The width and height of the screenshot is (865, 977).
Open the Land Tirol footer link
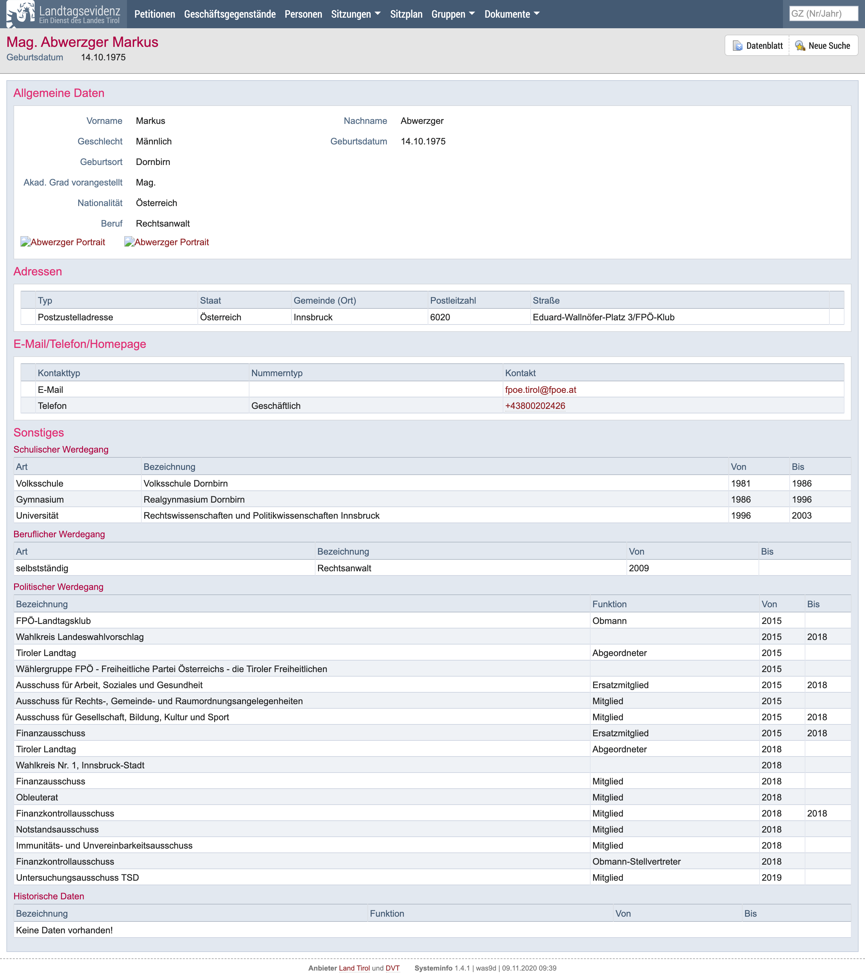pos(354,968)
